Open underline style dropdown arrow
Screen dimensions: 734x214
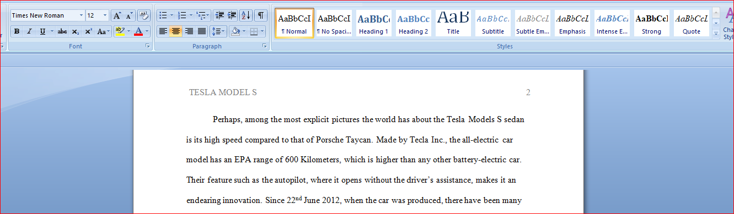[x=52, y=31]
